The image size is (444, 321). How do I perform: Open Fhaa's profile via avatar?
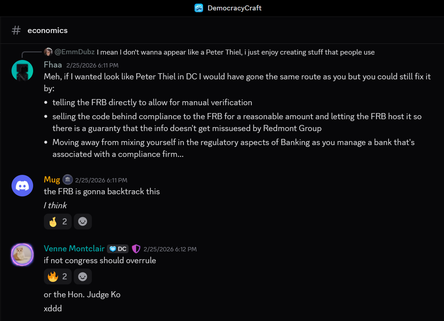click(22, 71)
